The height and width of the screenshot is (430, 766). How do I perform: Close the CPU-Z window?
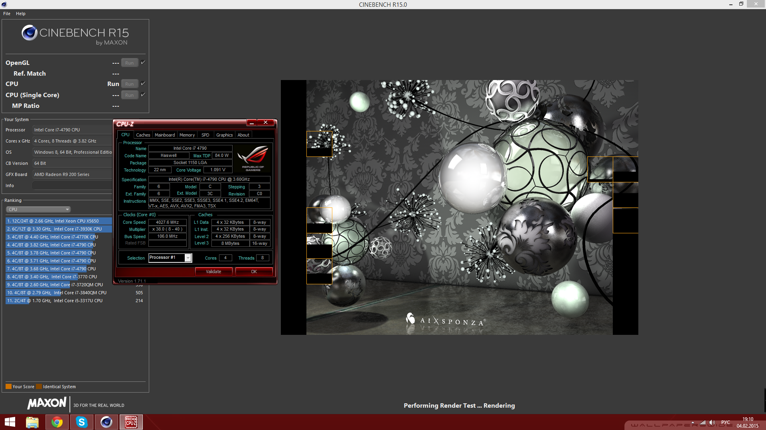pyautogui.click(x=265, y=123)
